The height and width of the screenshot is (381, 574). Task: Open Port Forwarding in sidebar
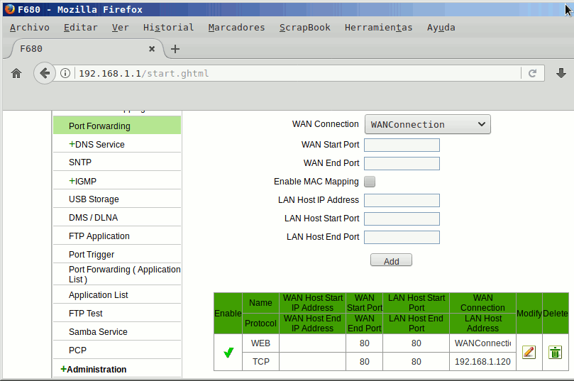point(117,126)
